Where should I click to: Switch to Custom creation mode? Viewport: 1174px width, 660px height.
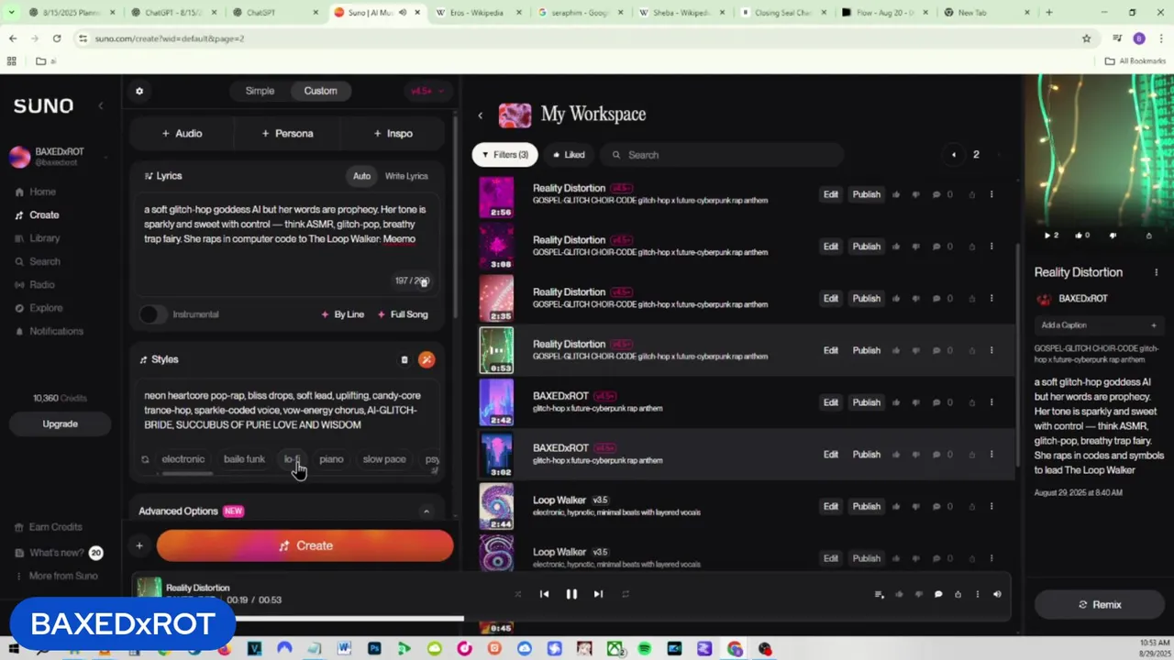(320, 91)
